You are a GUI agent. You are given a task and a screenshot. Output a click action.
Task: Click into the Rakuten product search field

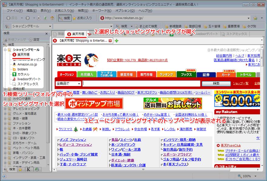coord(141,83)
